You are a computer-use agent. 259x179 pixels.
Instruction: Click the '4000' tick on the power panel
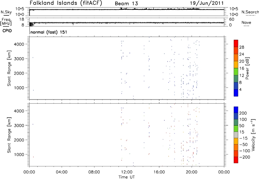click(19, 44)
